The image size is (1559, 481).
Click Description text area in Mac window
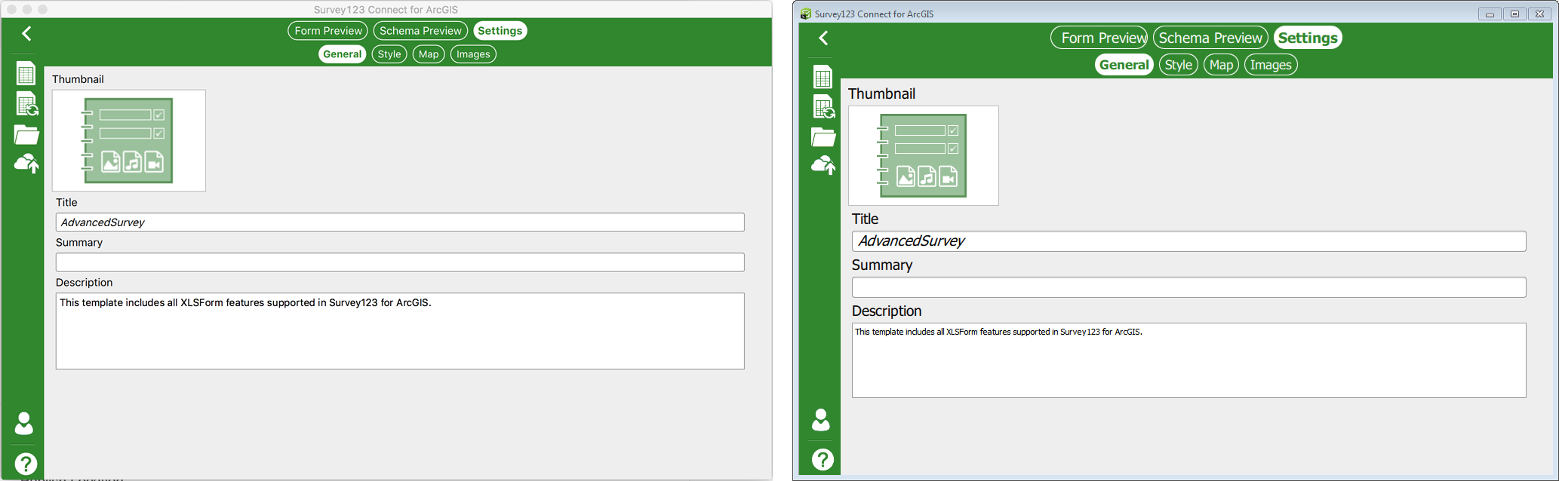click(x=400, y=331)
